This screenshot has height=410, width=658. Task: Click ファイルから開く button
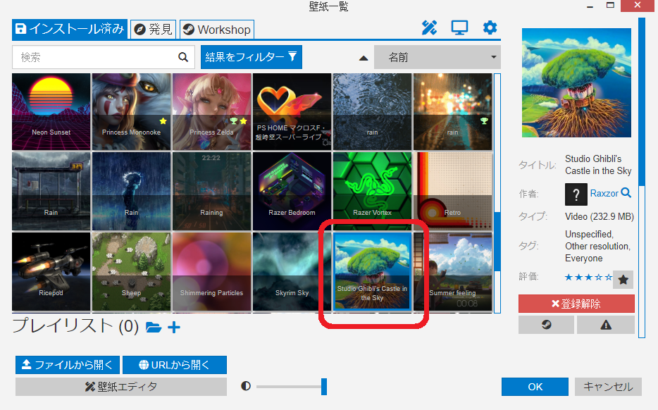(x=68, y=365)
